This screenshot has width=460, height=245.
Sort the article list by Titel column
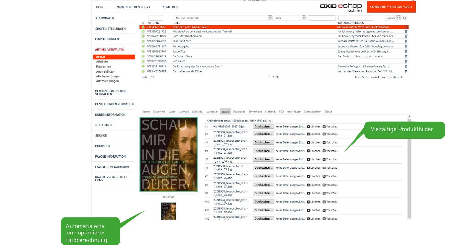177,23
